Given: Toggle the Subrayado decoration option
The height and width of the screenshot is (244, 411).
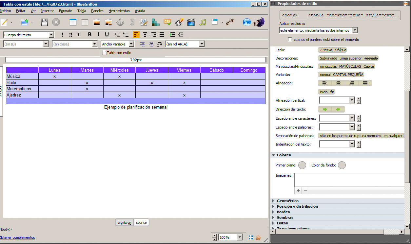Looking at the screenshot, I should [x=328, y=58].
